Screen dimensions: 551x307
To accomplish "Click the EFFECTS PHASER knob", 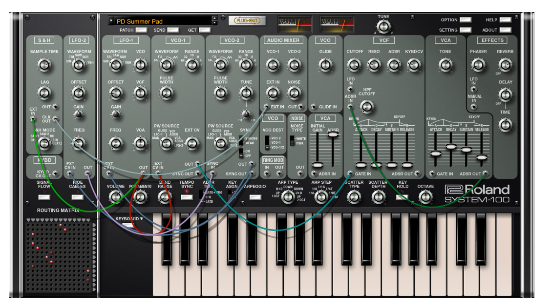I will click(478, 65).
